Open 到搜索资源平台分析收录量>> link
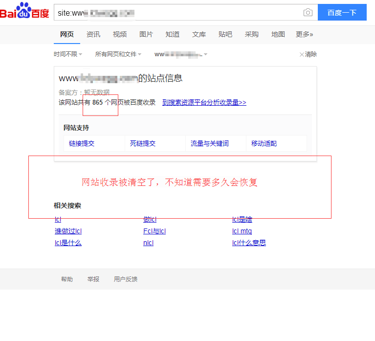375x341 pixels. pyautogui.click(x=204, y=102)
